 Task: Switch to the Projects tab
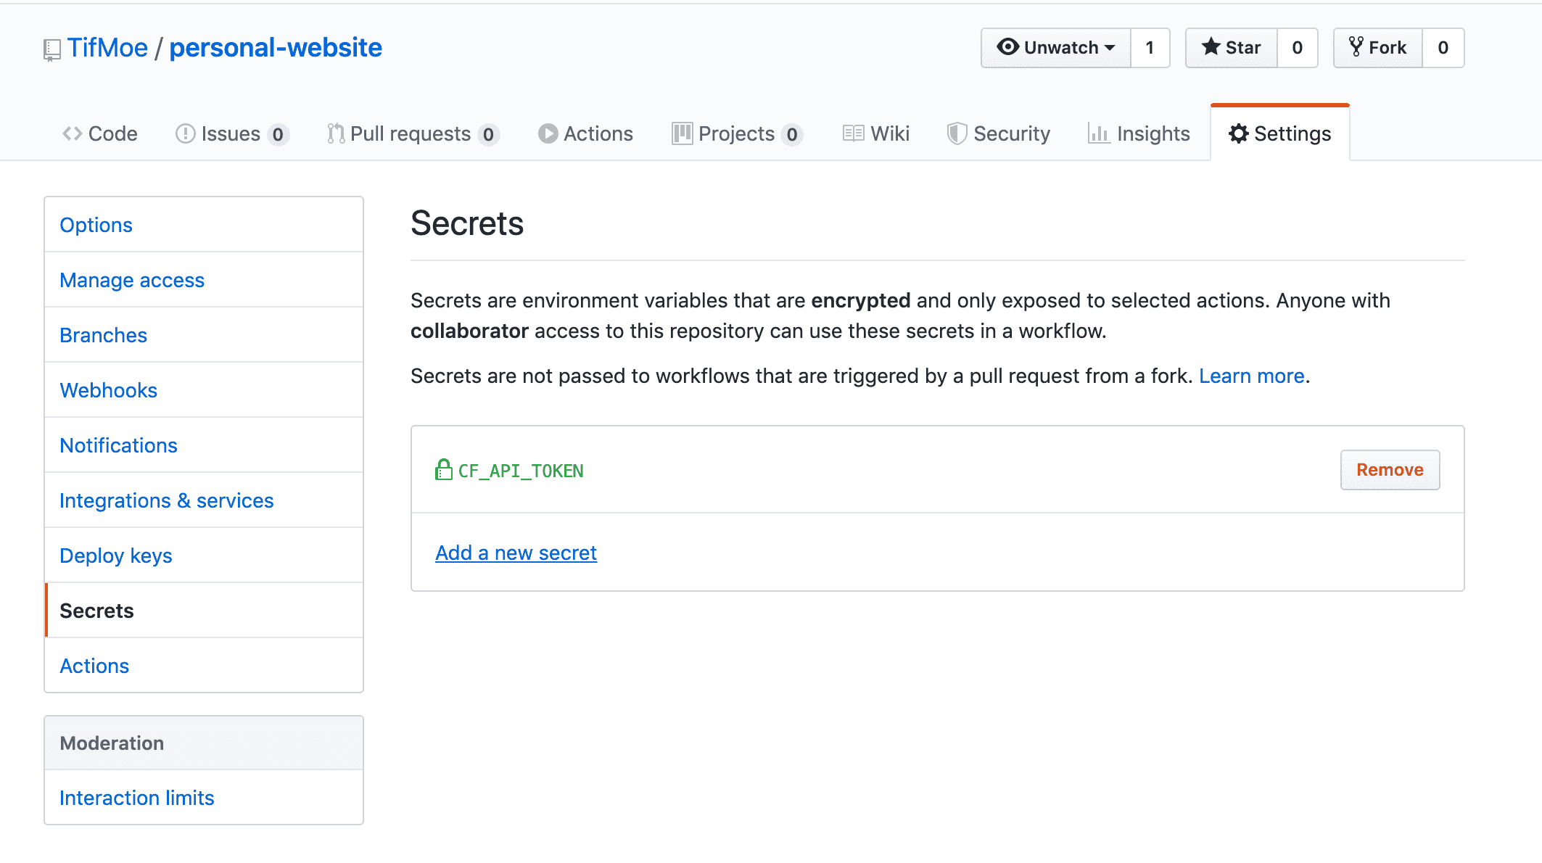[736, 134]
